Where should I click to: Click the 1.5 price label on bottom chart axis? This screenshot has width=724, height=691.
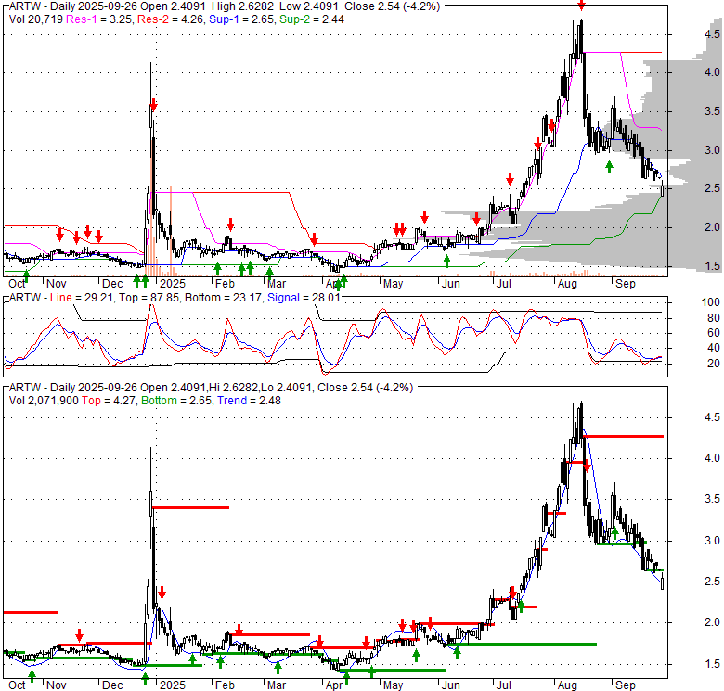712,664
